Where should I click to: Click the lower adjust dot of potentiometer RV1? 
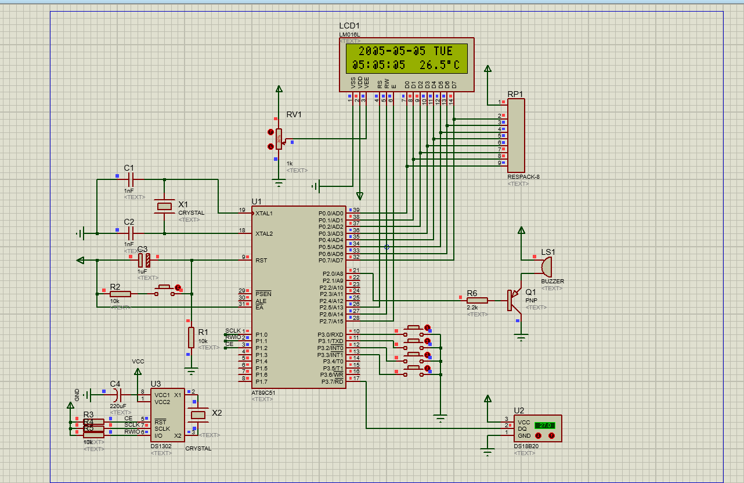point(270,146)
